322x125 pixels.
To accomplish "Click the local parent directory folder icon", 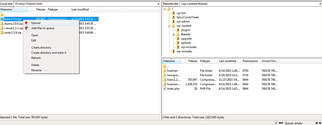I will pos(2,14).
